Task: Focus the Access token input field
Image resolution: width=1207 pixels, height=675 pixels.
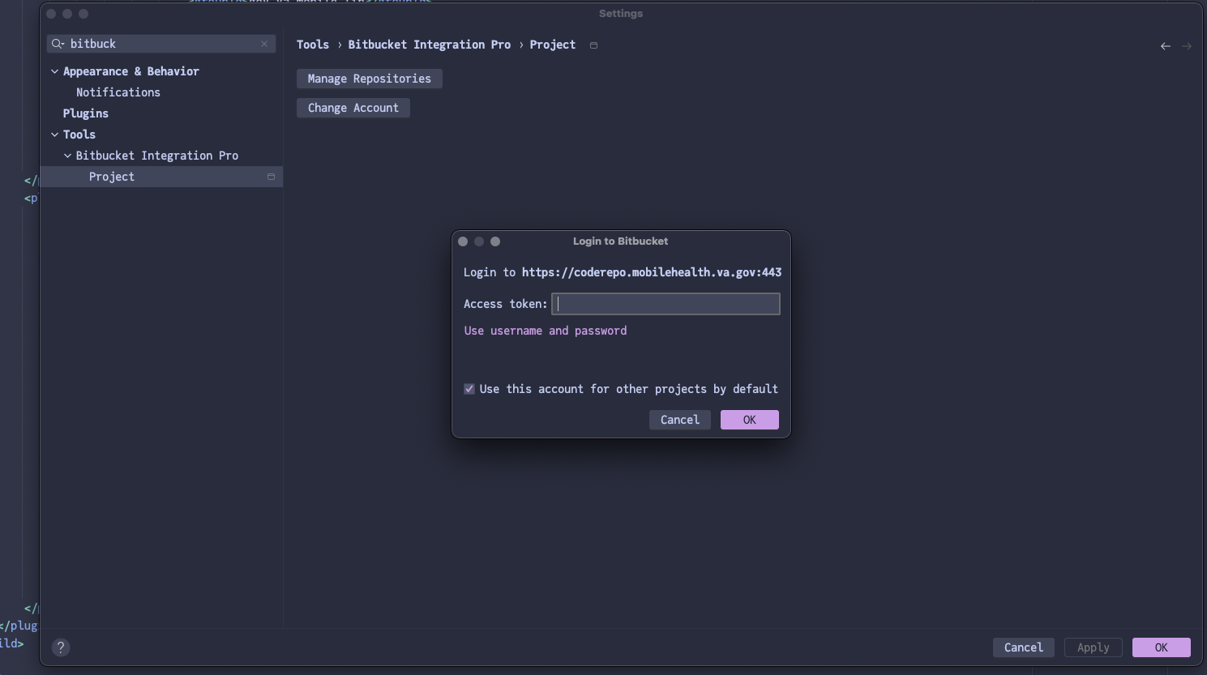Action: pyautogui.click(x=666, y=304)
